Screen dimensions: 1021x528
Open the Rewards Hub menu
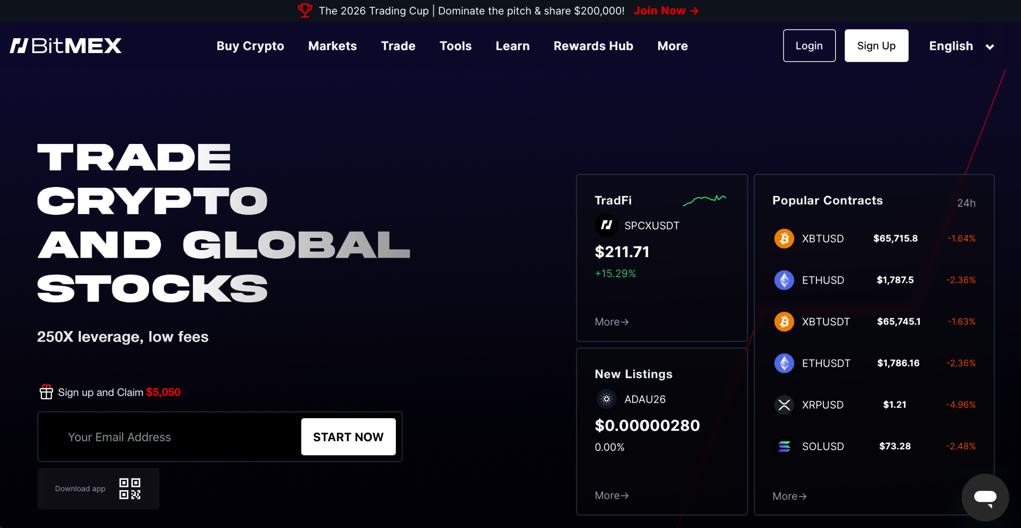click(x=593, y=46)
